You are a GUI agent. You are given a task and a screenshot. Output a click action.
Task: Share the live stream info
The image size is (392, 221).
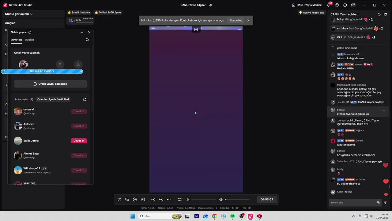coord(211,5)
